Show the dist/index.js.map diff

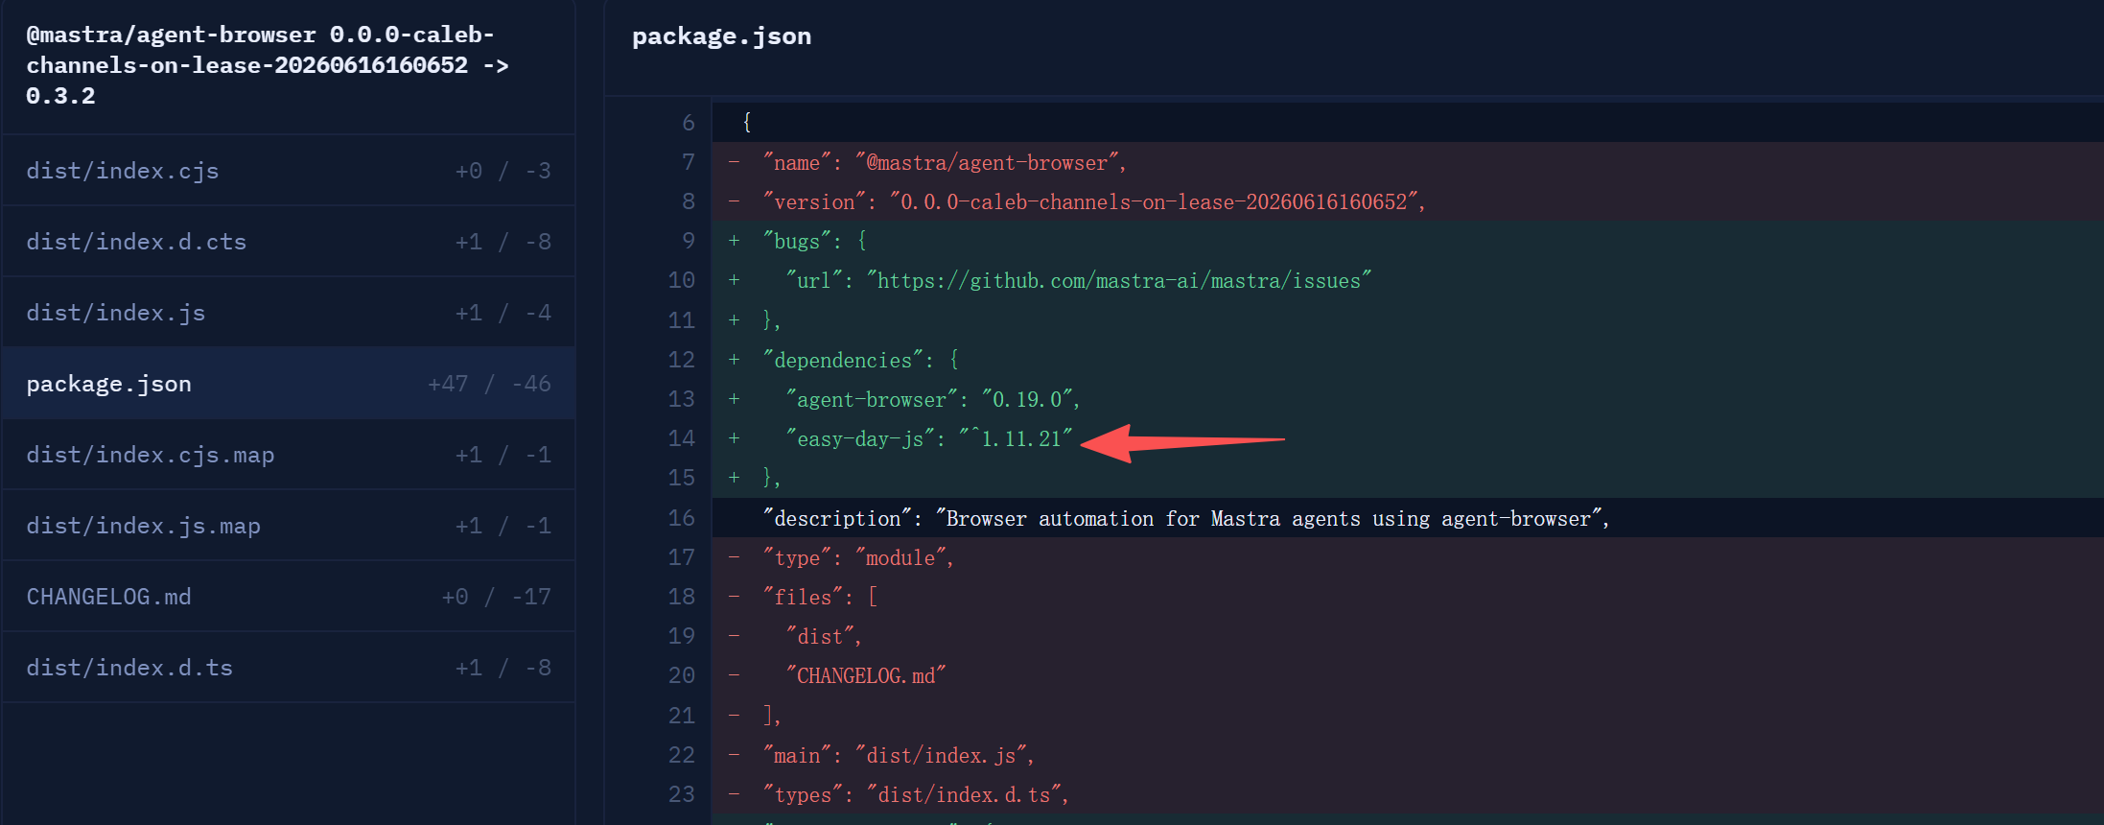point(289,526)
